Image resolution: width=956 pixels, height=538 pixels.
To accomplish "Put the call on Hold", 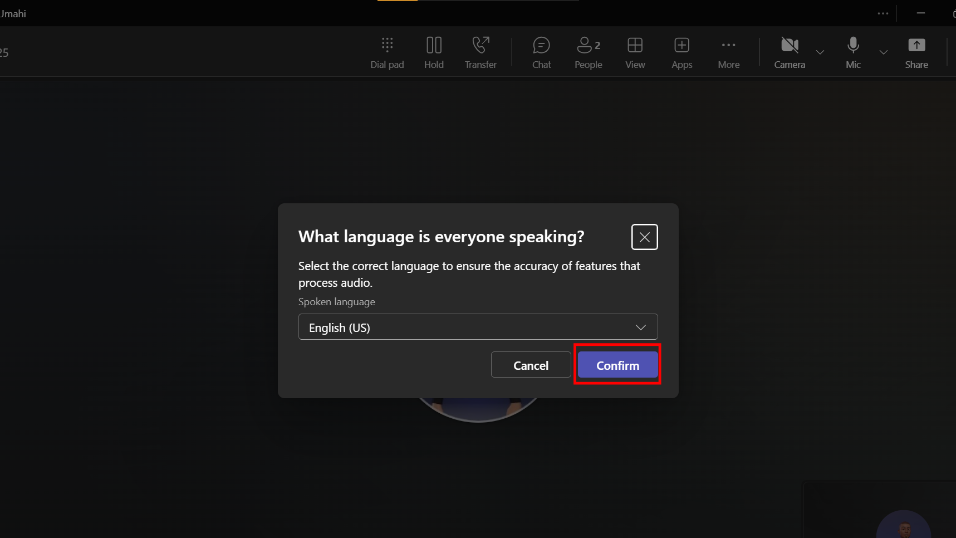I will pyautogui.click(x=434, y=52).
